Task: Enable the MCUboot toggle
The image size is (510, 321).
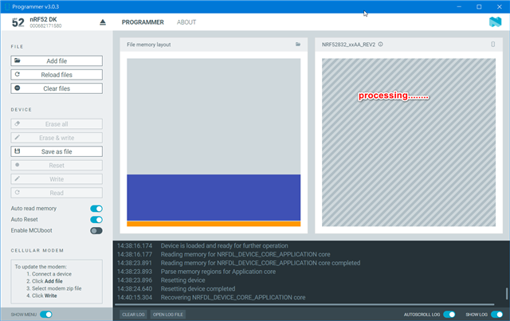Action: [96, 230]
